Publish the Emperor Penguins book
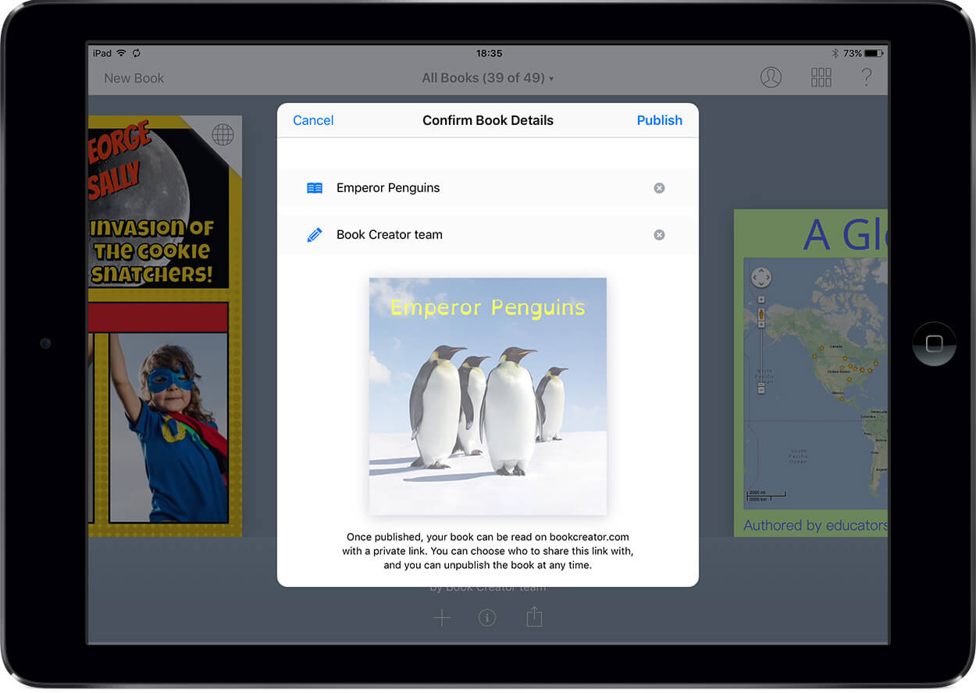 659,120
